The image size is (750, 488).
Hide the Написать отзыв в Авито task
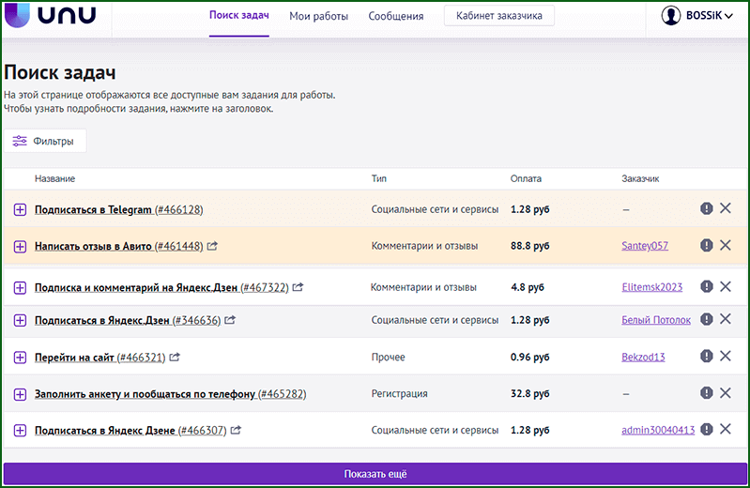pyautogui.click(x=726, y=245)
